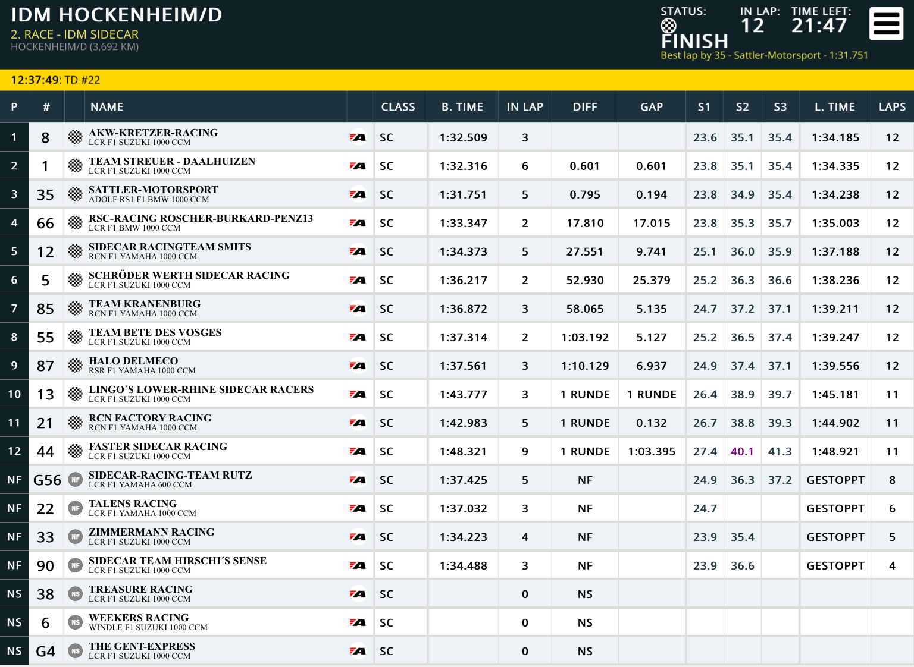Click the NF status icon for Talens Racing
Screen dimensions: 914x667
(75, 508)
